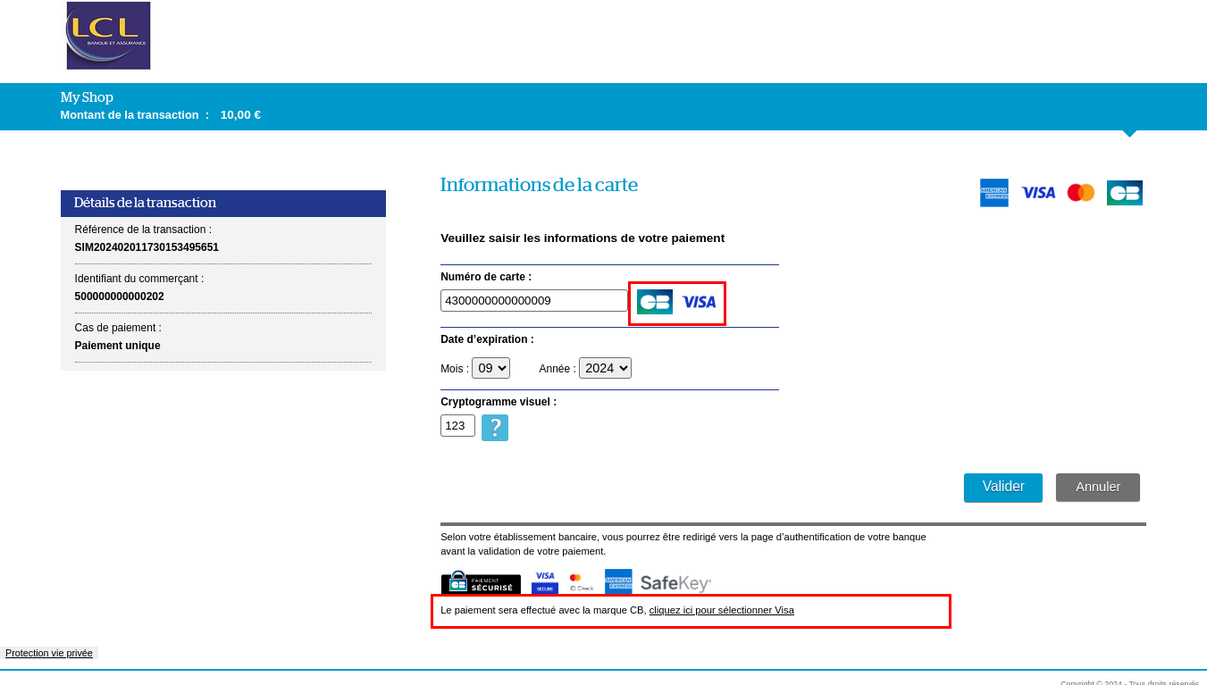Click the Visa logo beside Informations de la carte
Screen dimensions: 1207x685
click(1038, 193)
